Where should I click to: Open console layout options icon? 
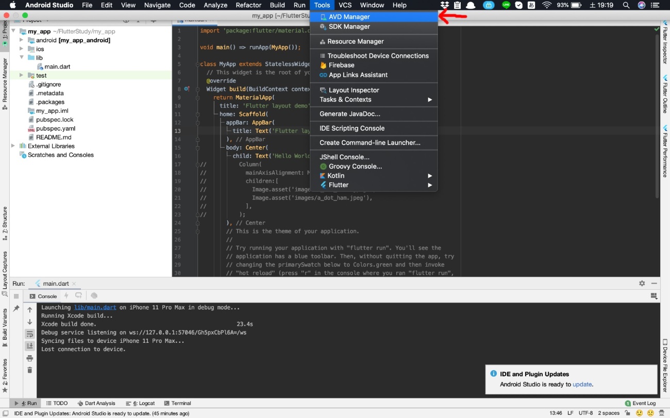tap(654, 296)
